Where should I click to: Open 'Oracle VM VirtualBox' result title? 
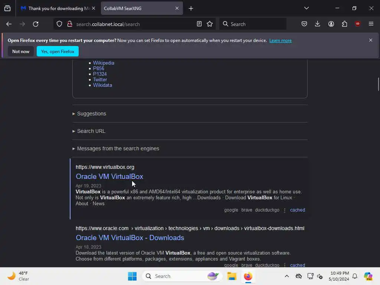click(109, 176)
